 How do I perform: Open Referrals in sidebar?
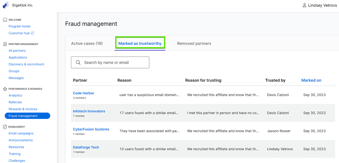[15, 102]
